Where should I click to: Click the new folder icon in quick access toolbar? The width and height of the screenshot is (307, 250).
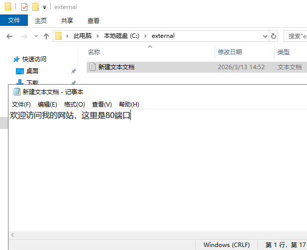[35, 7]
